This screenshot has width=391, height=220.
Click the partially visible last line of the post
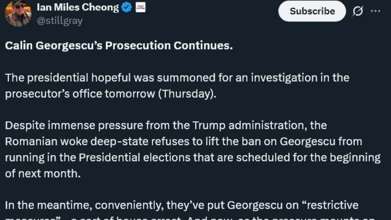[190, 218]
